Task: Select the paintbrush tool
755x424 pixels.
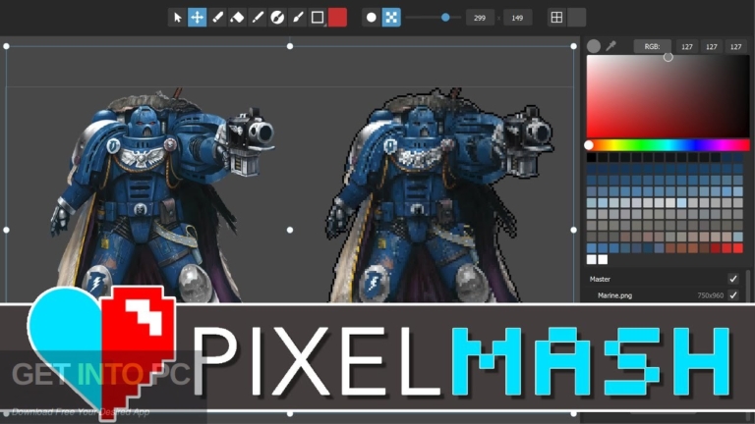Action: pyautogui.click(x=298, y=18)
